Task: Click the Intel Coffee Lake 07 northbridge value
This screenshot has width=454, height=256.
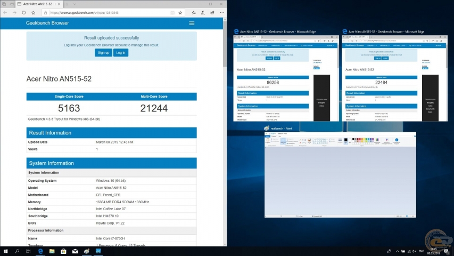Action: point(111,209)
